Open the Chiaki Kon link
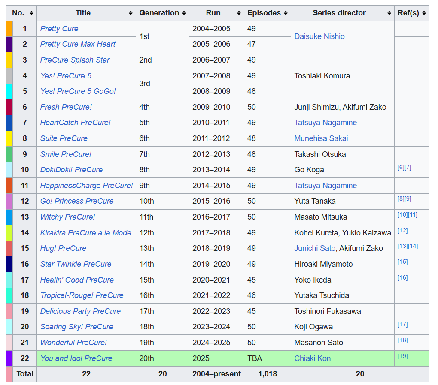Viewport: 438px width, 385px height. point(312,358)
